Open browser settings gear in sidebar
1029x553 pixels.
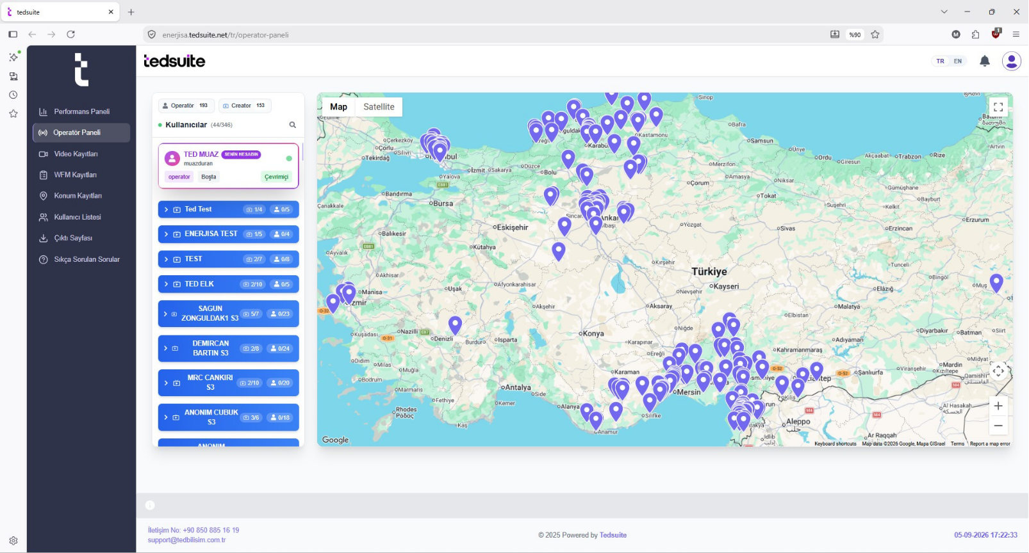click(x=13, y=541)
